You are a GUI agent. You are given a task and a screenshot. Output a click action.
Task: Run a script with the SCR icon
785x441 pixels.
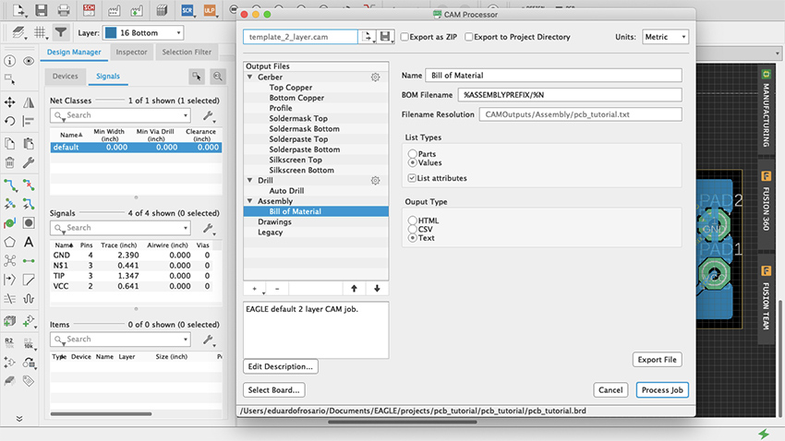click(x=187, y=10)
